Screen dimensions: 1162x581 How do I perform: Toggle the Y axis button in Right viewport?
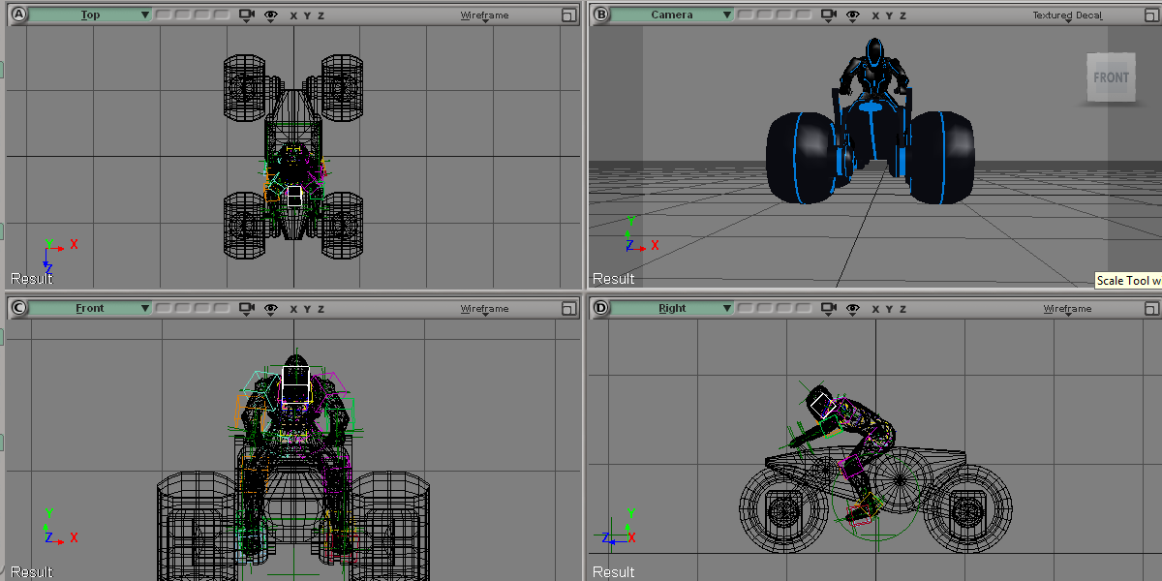coord(889,309)
